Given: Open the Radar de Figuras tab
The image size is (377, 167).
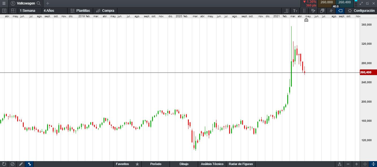Looking at the screenshot, I should tap(241, 164).
